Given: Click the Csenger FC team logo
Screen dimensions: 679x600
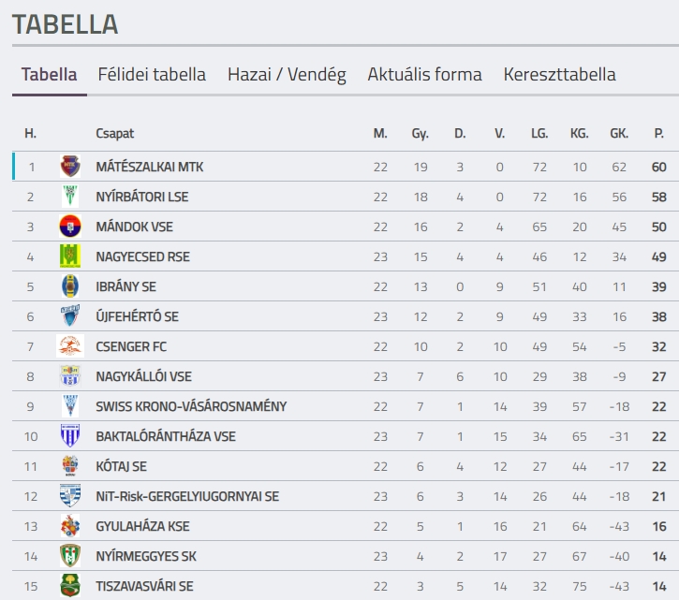Looking at the screenshot, I should [70, 346].
